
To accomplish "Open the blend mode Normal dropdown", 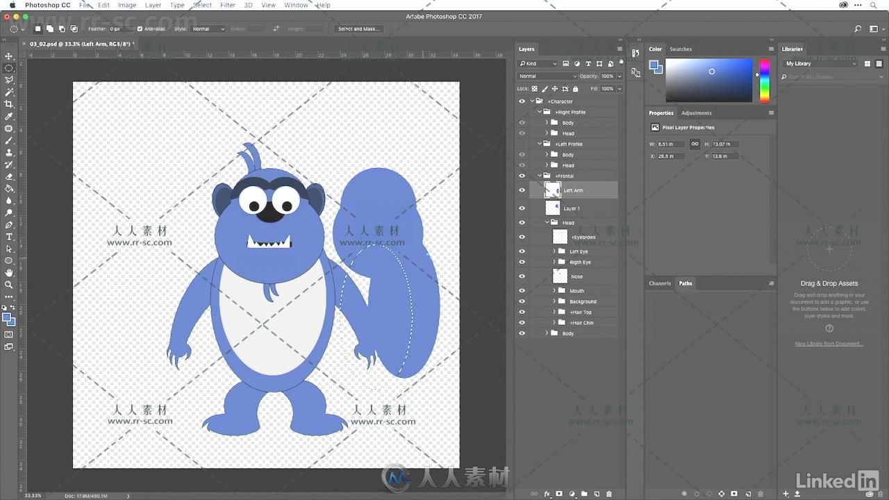I will (547, 76).
